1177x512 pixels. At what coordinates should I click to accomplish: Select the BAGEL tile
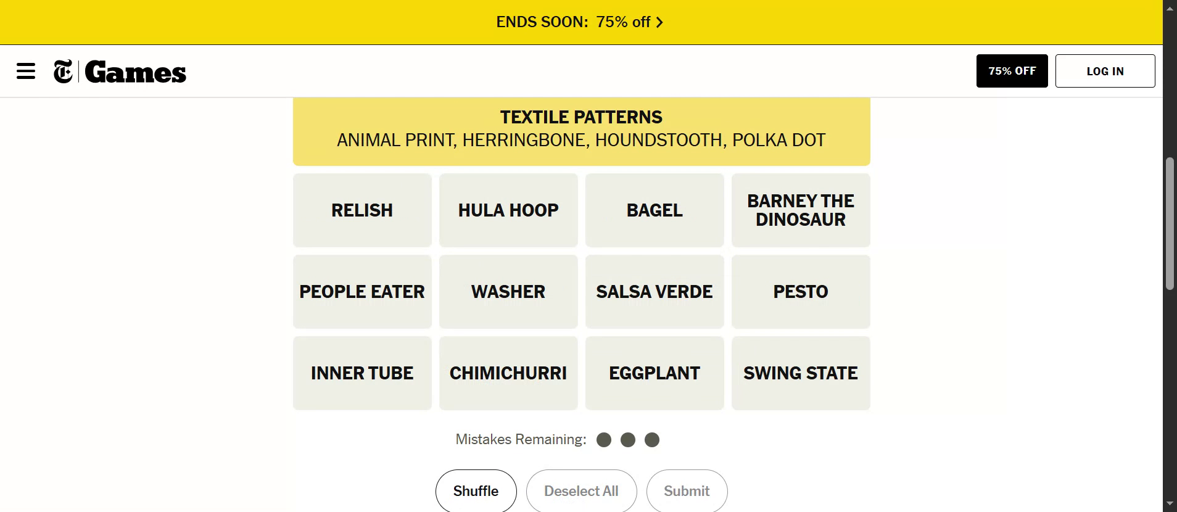[655, 210]
